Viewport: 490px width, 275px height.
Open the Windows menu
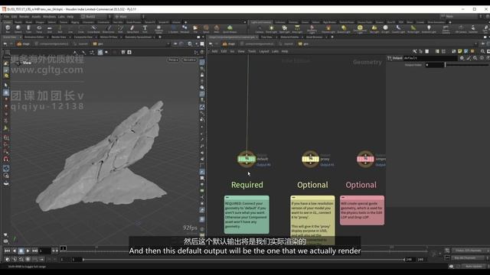tap(49, 17)
